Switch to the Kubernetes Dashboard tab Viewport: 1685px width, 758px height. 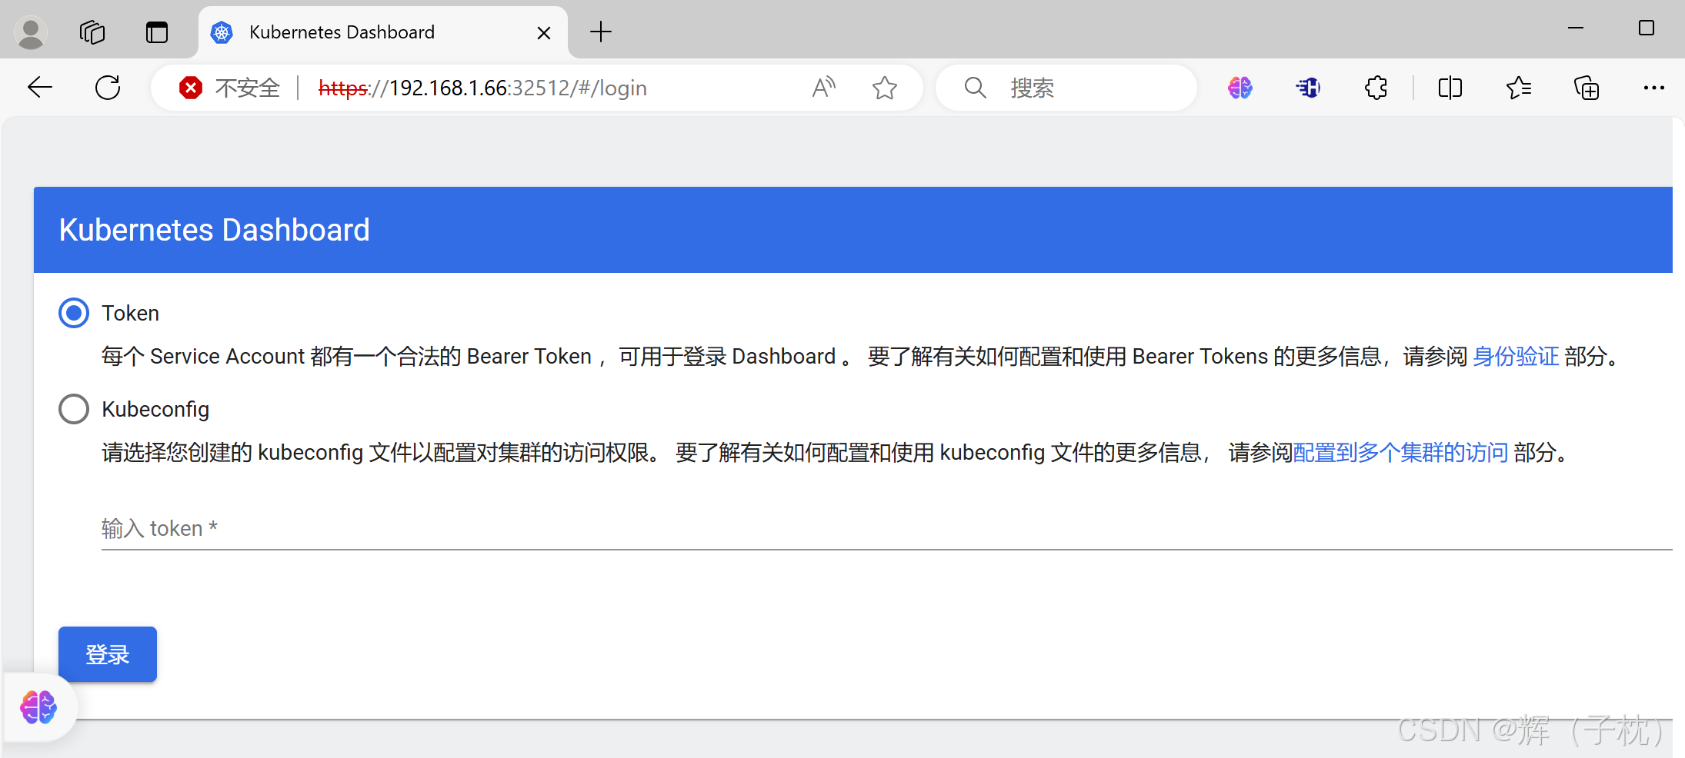[x=383, y=32]
